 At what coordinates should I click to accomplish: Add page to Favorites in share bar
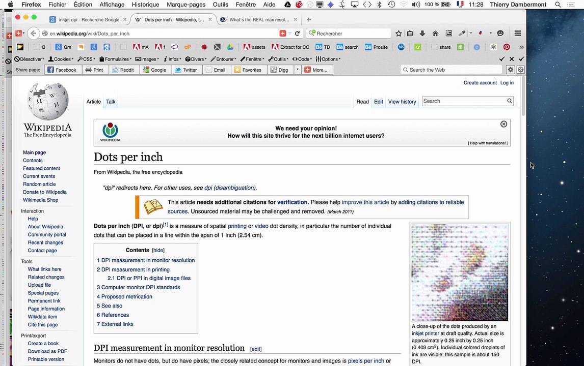point(248,70)
